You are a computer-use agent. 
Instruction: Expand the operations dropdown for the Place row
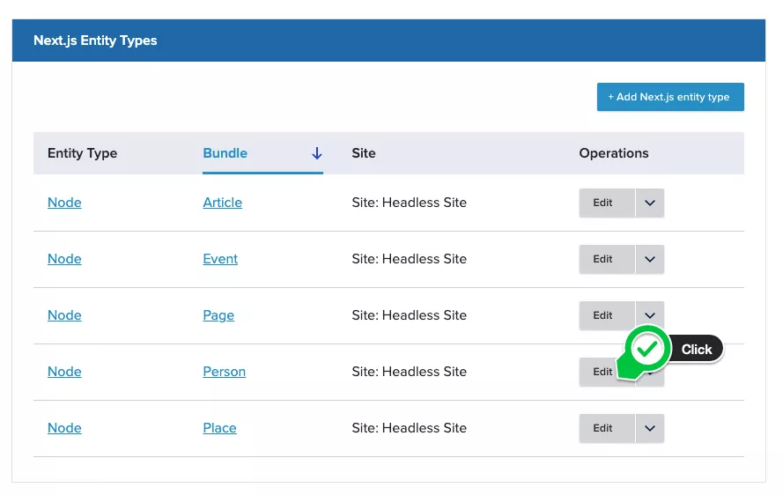[x=650, y=428]
